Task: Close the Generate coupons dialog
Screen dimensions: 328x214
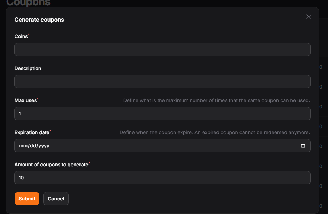Action: pos(308,17)
